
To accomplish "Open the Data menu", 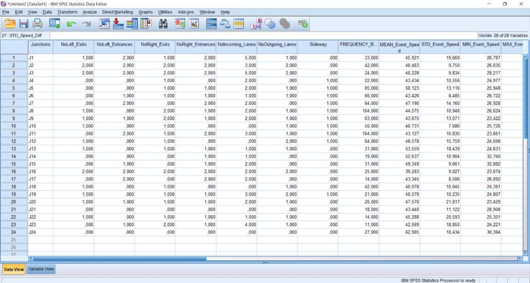I will click(47, 12).
